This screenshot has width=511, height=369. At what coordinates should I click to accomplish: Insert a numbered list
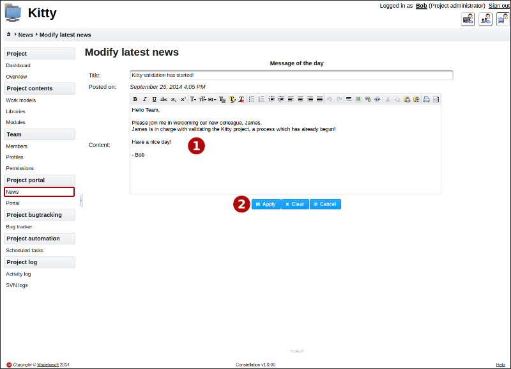(x=261, y=99)
